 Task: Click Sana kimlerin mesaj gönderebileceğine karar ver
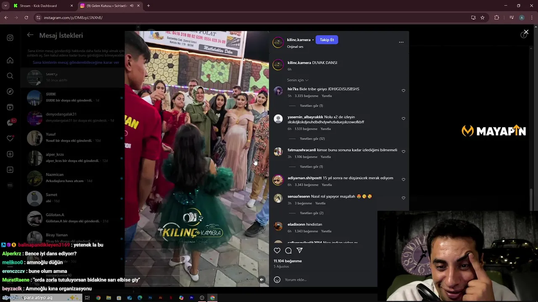point(76,62)
